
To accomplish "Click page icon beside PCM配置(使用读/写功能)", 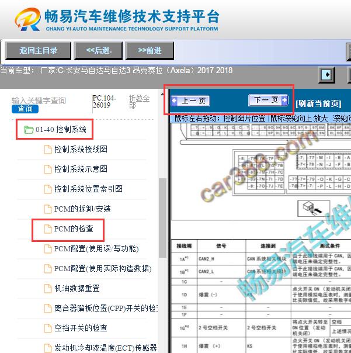I will tap(48, 249).
